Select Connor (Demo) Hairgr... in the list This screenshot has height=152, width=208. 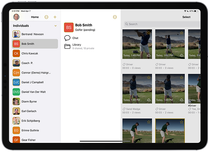coord(35,73)
